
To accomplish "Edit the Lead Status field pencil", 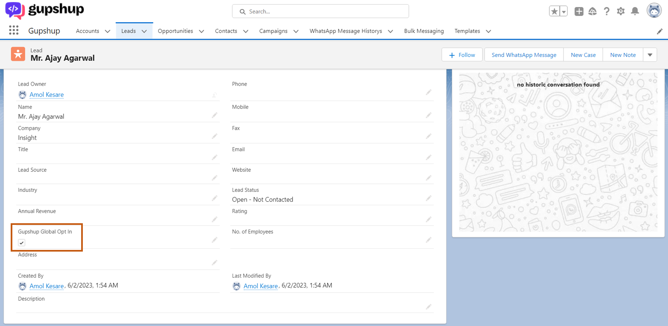I will (x=429, y=198).
